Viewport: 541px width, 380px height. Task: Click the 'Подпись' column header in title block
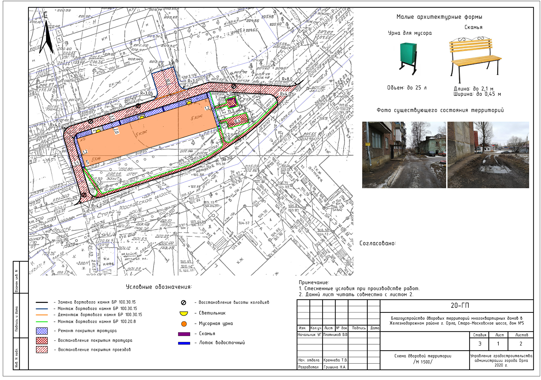tap(359, 328)
